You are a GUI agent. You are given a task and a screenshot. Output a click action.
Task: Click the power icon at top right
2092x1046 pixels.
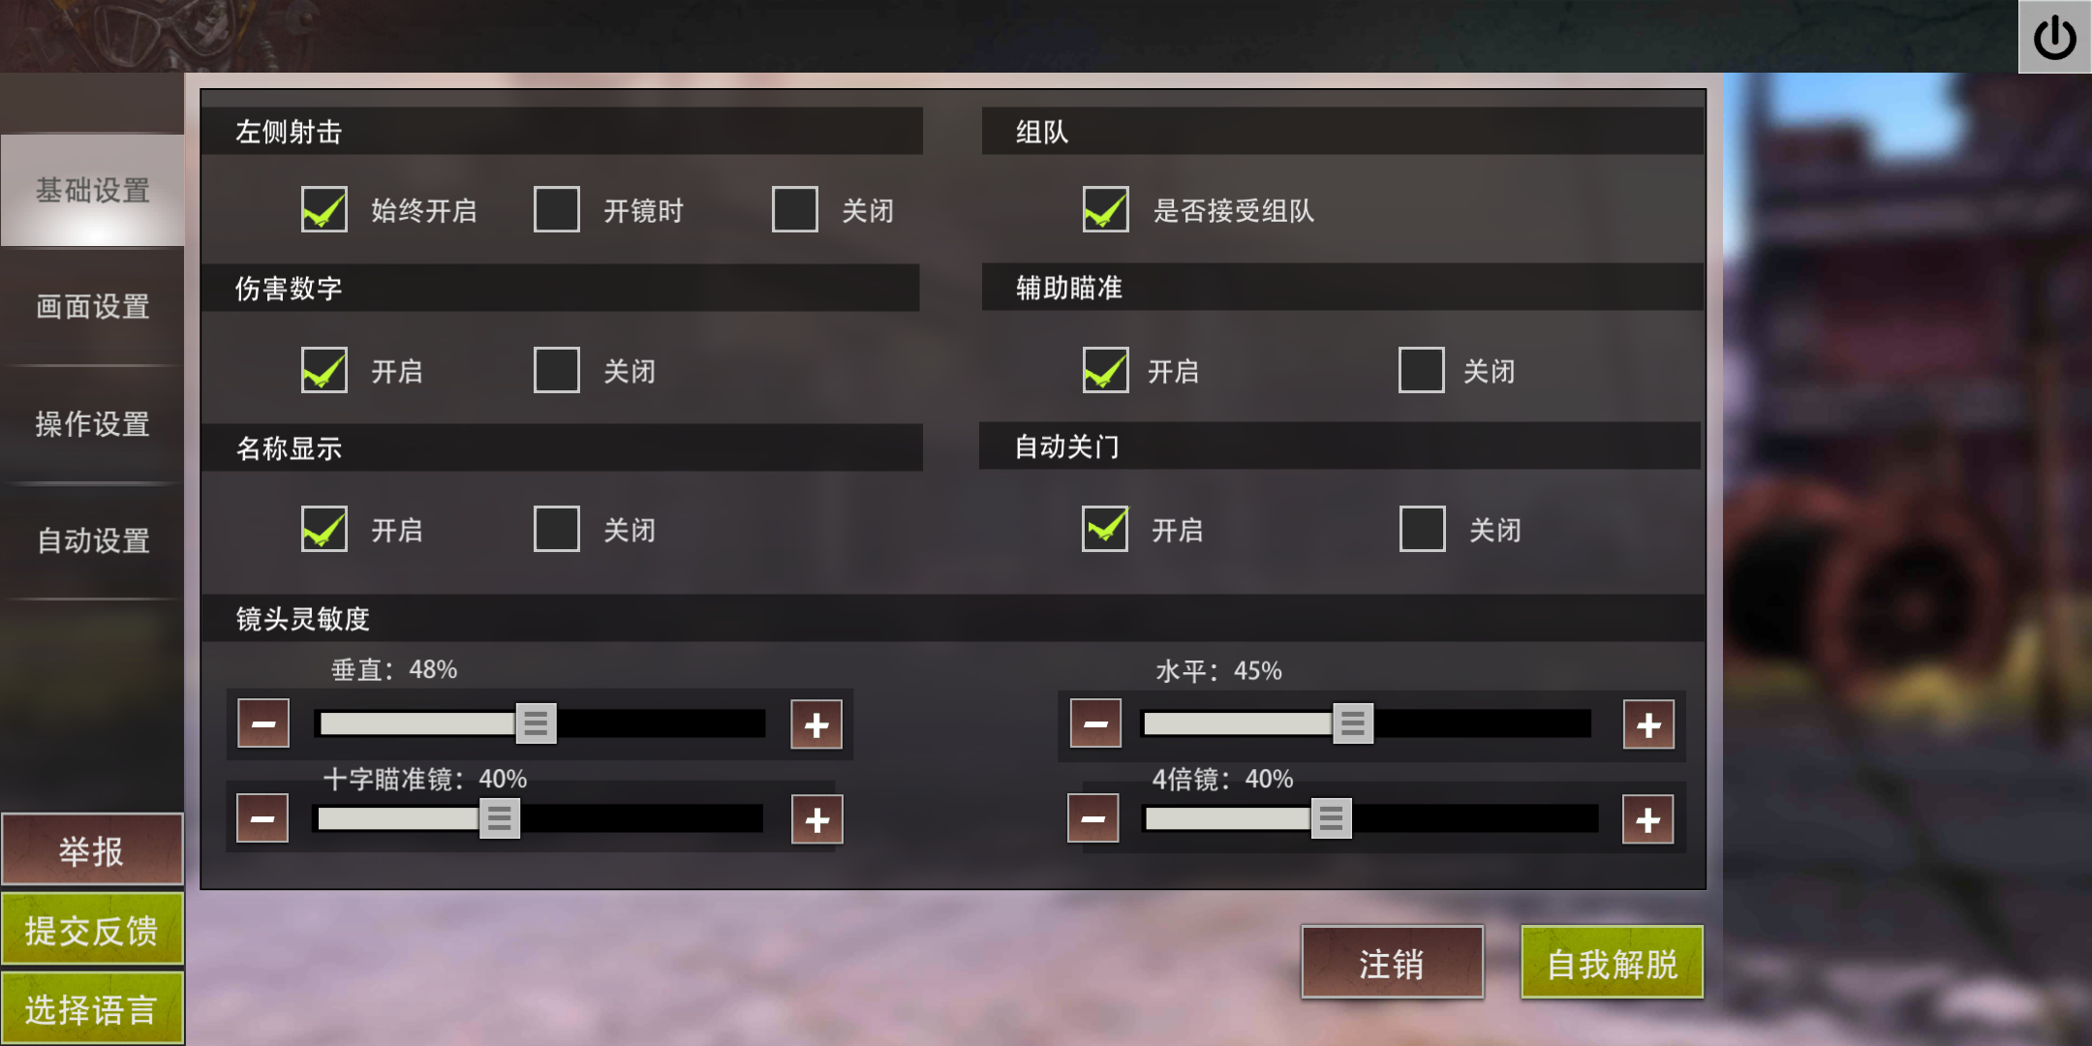2054,37
